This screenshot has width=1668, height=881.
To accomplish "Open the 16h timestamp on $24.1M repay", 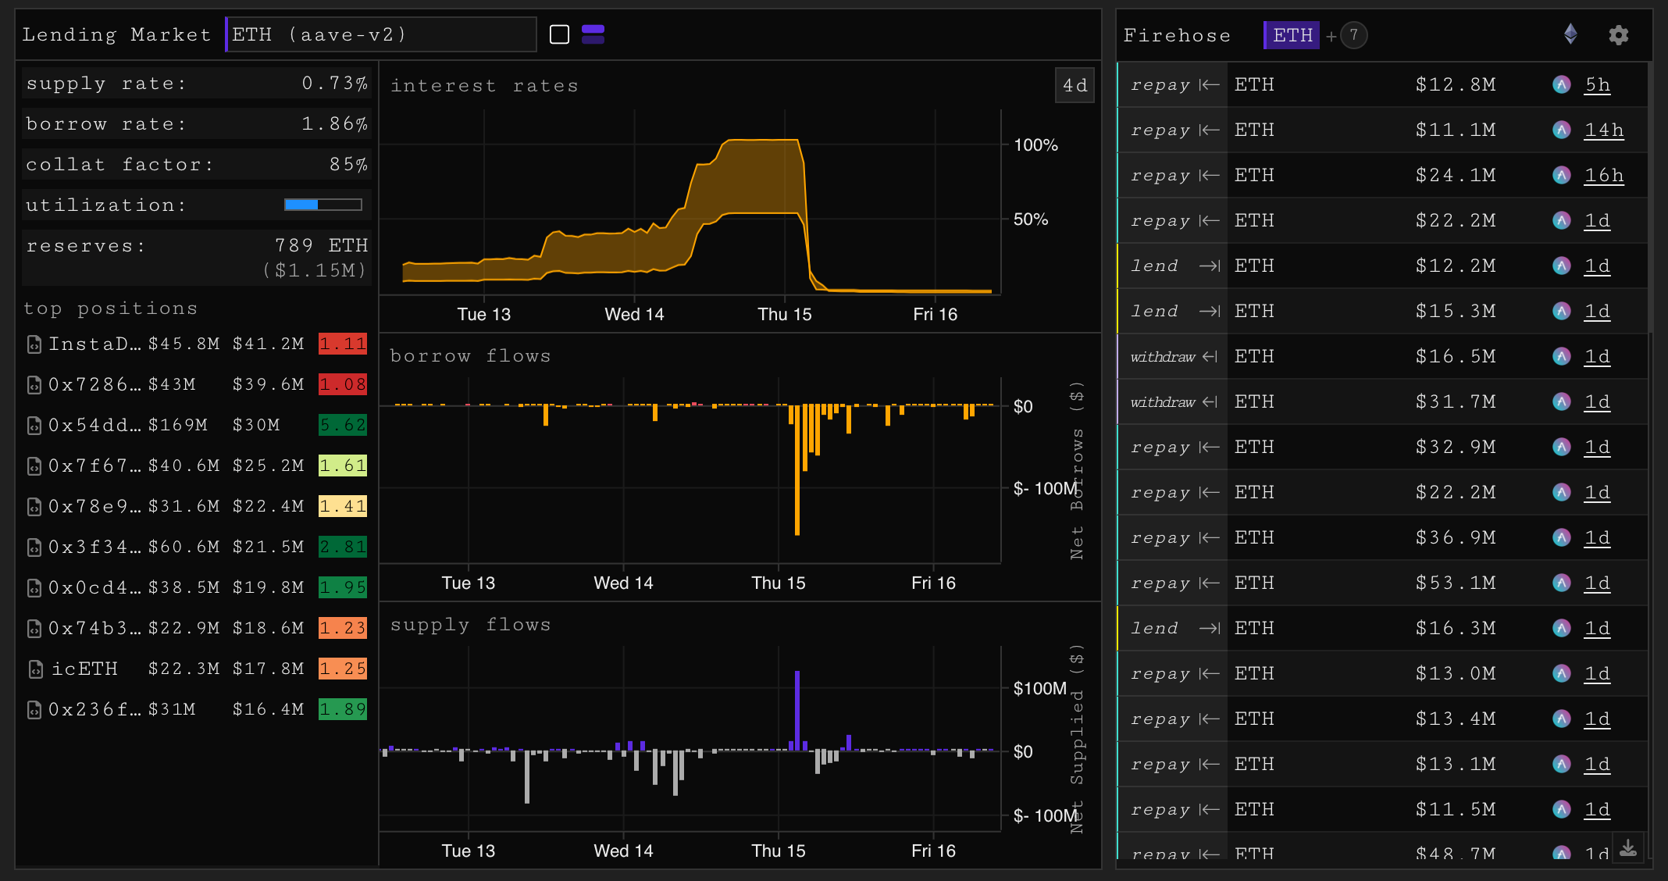I will (1603, 175).
